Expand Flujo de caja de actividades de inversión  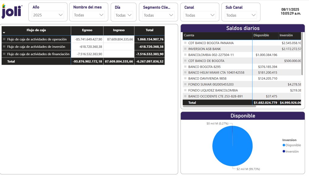4,47
